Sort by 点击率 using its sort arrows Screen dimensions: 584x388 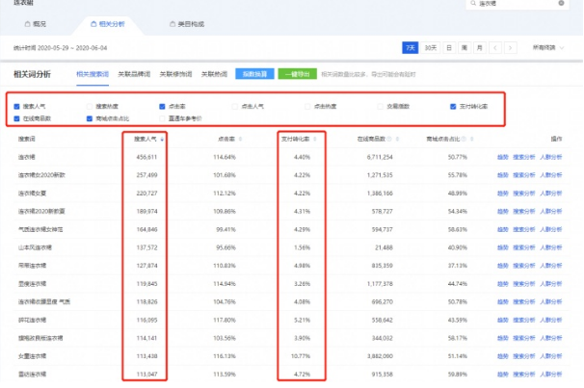tap(240, 140)
